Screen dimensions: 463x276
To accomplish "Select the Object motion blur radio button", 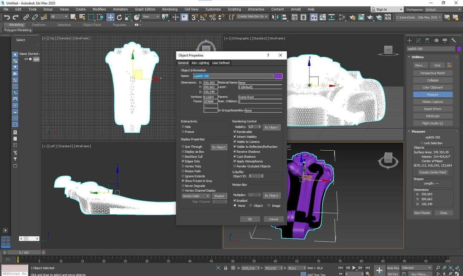I will tap(251, 205).
